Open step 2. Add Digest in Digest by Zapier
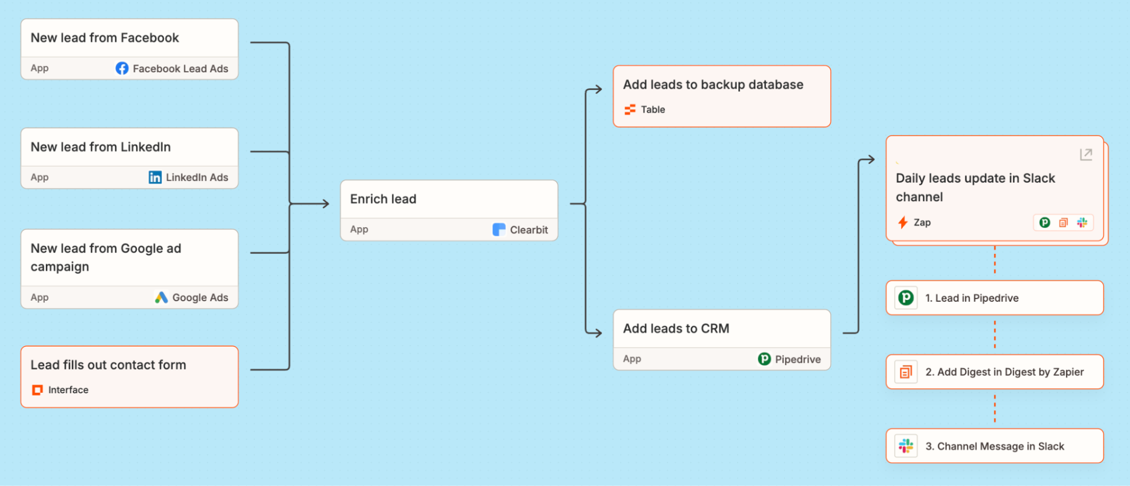 pyautogui.click(x=995, y=372)
